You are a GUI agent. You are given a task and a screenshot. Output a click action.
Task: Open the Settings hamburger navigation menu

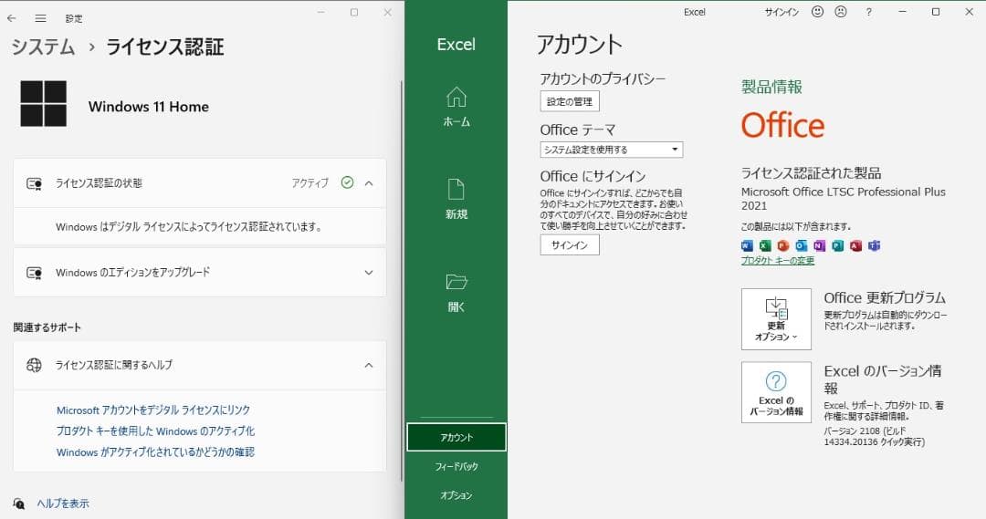point(41,18)
